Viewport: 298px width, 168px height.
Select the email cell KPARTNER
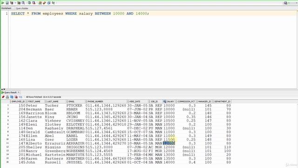[x=75, y=159]
